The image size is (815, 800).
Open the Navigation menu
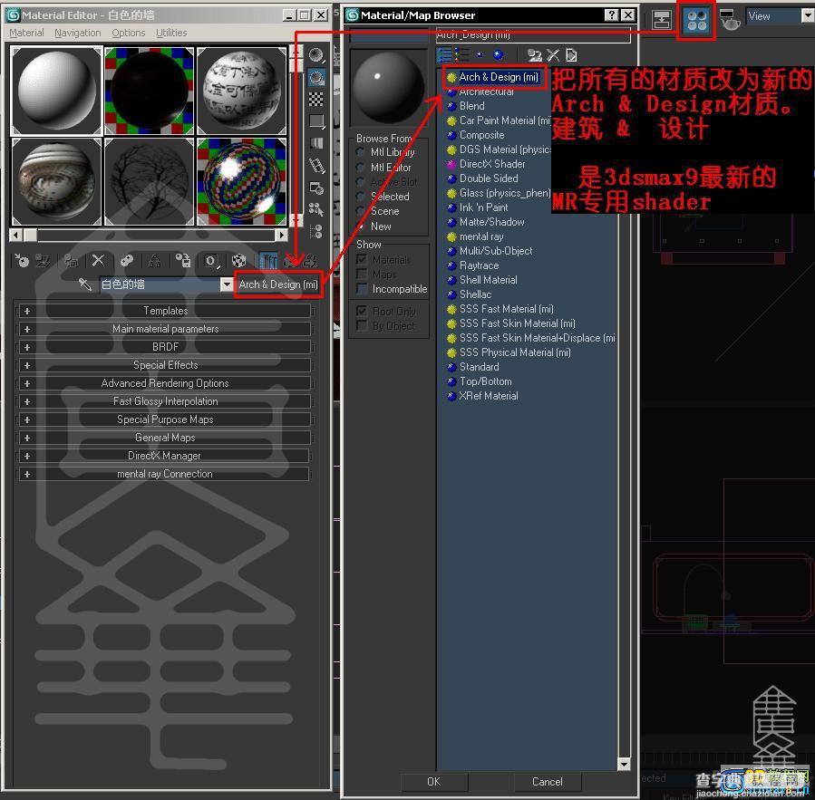coord(77,33)
